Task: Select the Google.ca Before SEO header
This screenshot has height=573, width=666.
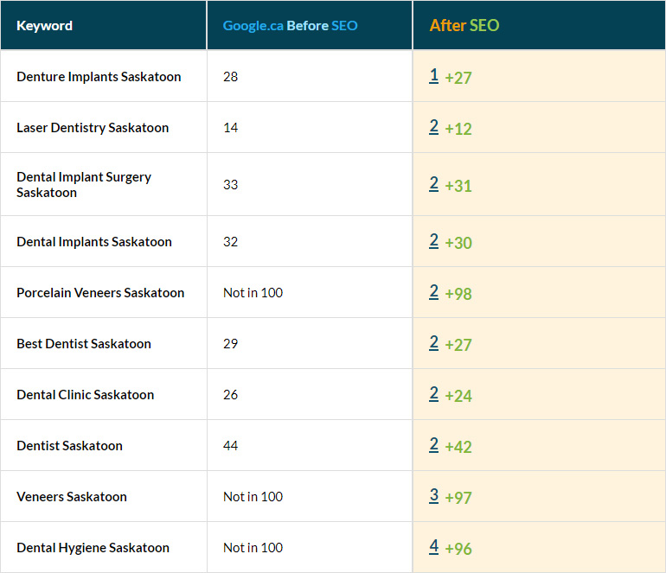Action: pos(290,25)
